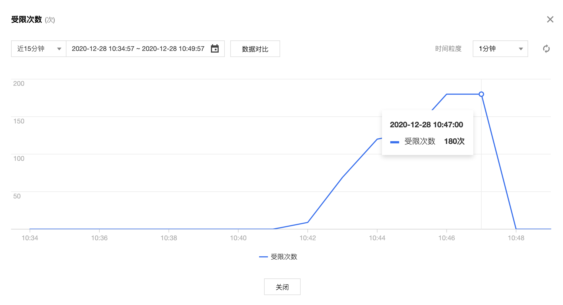Viewport: 563px width, 305px height.
Task: Click the 100 y-axis value
Action: pyautogui.click(x=19, y=159)
